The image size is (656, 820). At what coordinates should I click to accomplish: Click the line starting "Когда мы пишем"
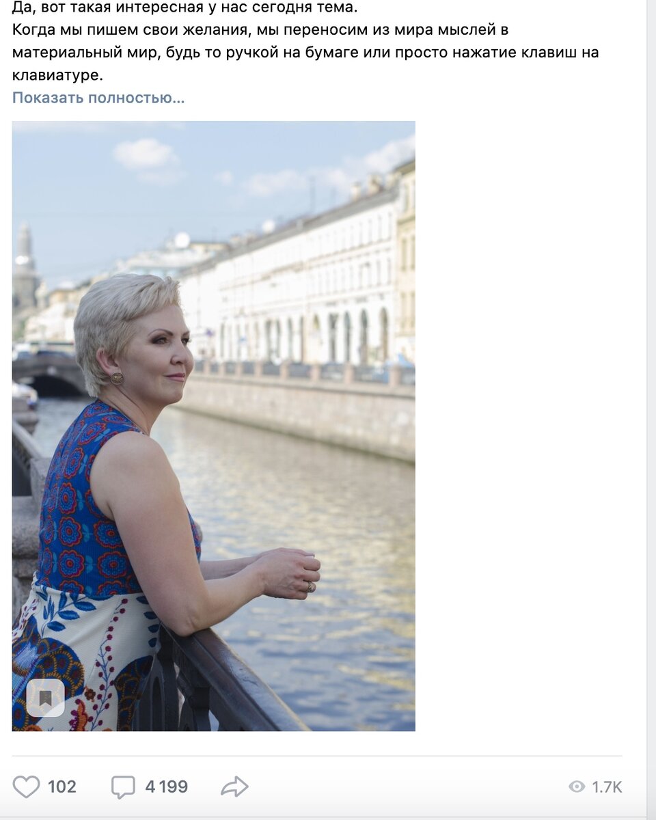pos(260,30)
